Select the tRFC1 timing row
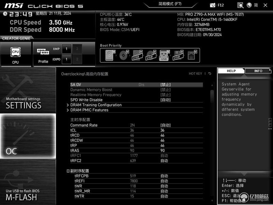 136,156
